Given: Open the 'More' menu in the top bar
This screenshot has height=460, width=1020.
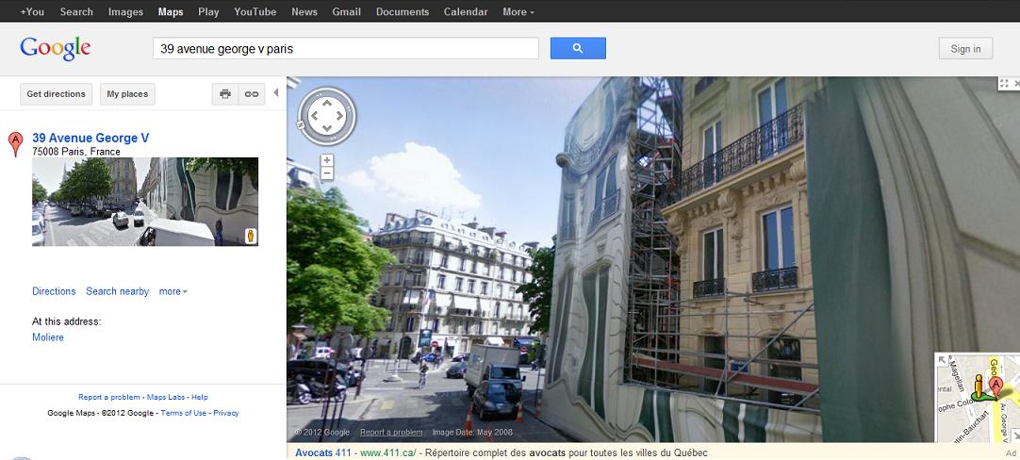Looking at the screenshot, I should (518, 12).
